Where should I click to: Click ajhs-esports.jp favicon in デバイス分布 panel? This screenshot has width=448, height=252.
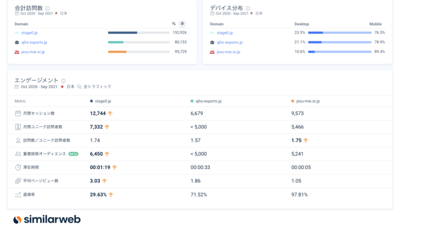tap(212, 42)
